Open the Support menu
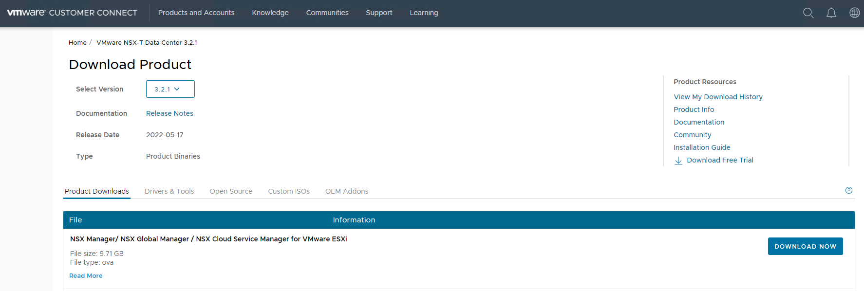Screen dimensions: 864x291 click(x=379, y=13)
